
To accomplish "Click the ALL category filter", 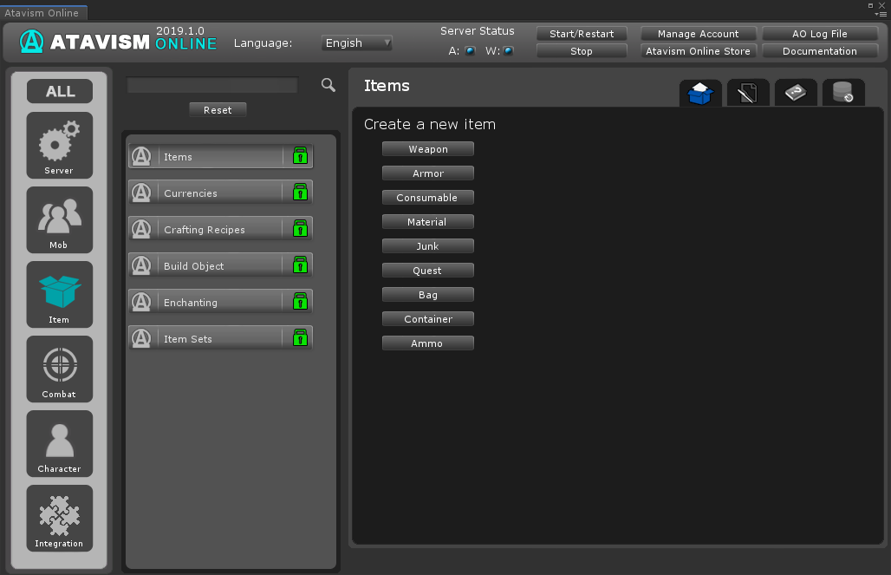I will [x=60, y=91].
